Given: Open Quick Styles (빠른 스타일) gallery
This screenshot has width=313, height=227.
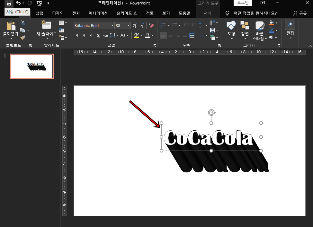Looking at the screenshot, I should point(260,31).
